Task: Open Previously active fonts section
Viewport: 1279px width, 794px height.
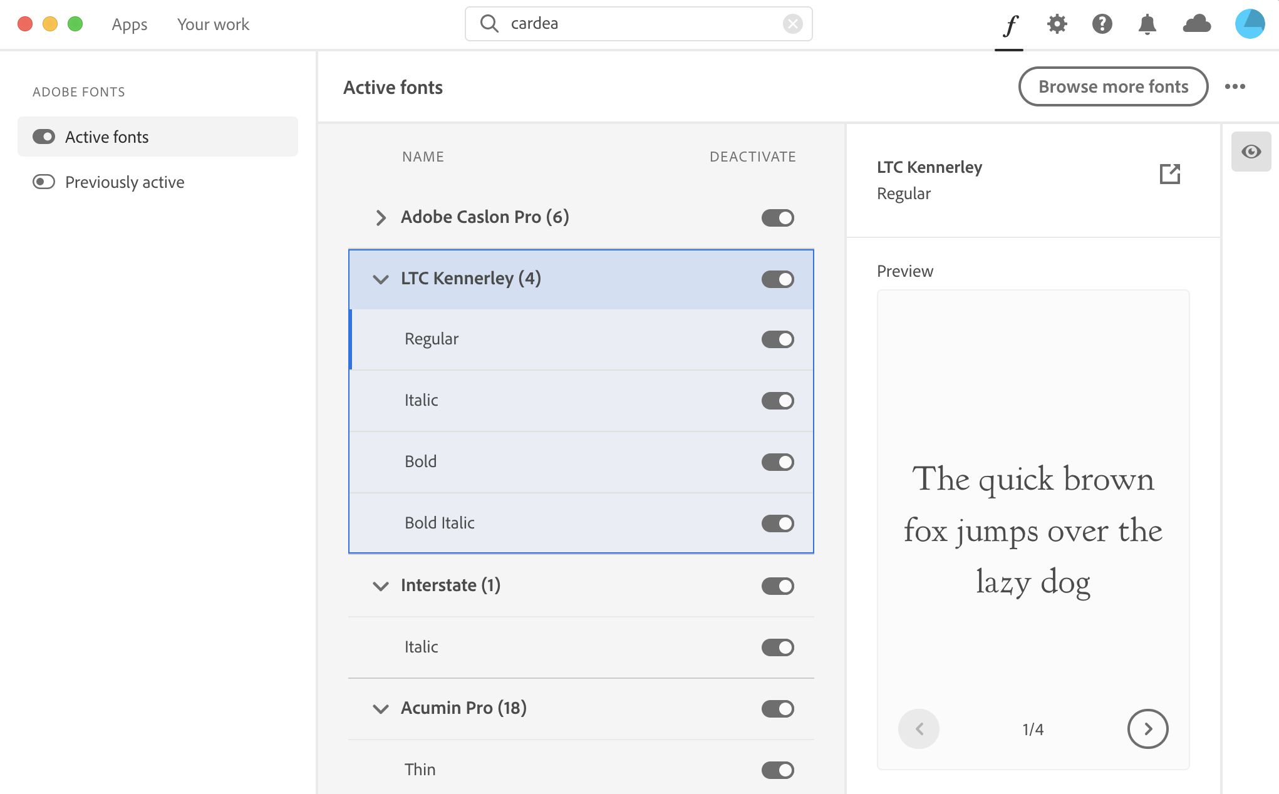Action: pyautogui.click(x=124, y=182)
